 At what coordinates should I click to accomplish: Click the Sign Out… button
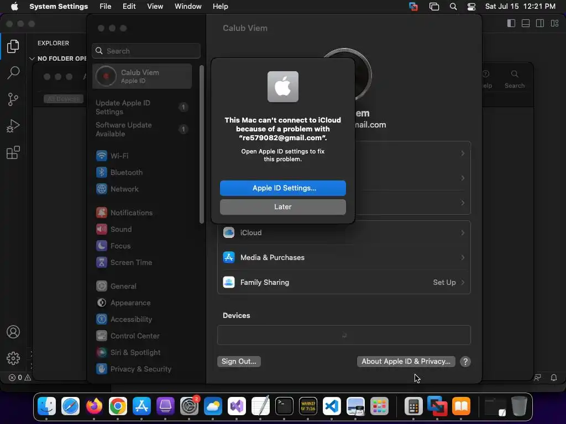[x=239, y=362]
